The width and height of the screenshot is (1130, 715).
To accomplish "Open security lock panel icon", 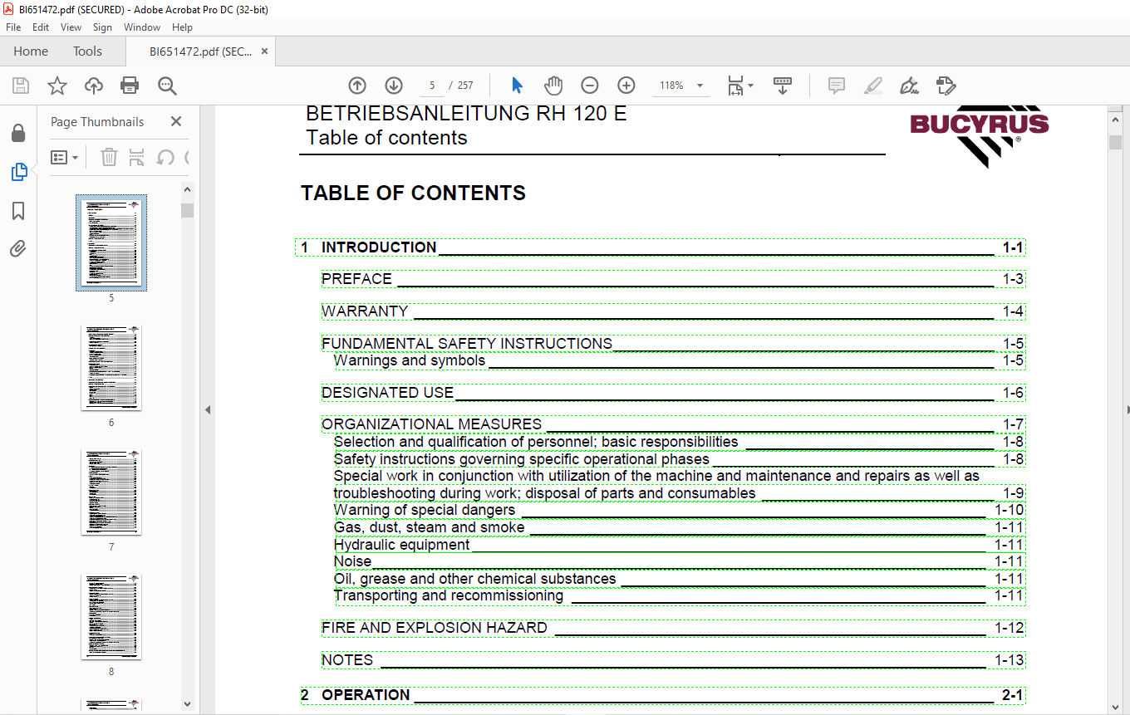I will coord(18,134).
